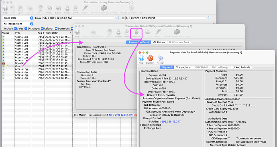
Task: Click Payment Origin Installment Payment text
Action: click(x=181, y=99)
